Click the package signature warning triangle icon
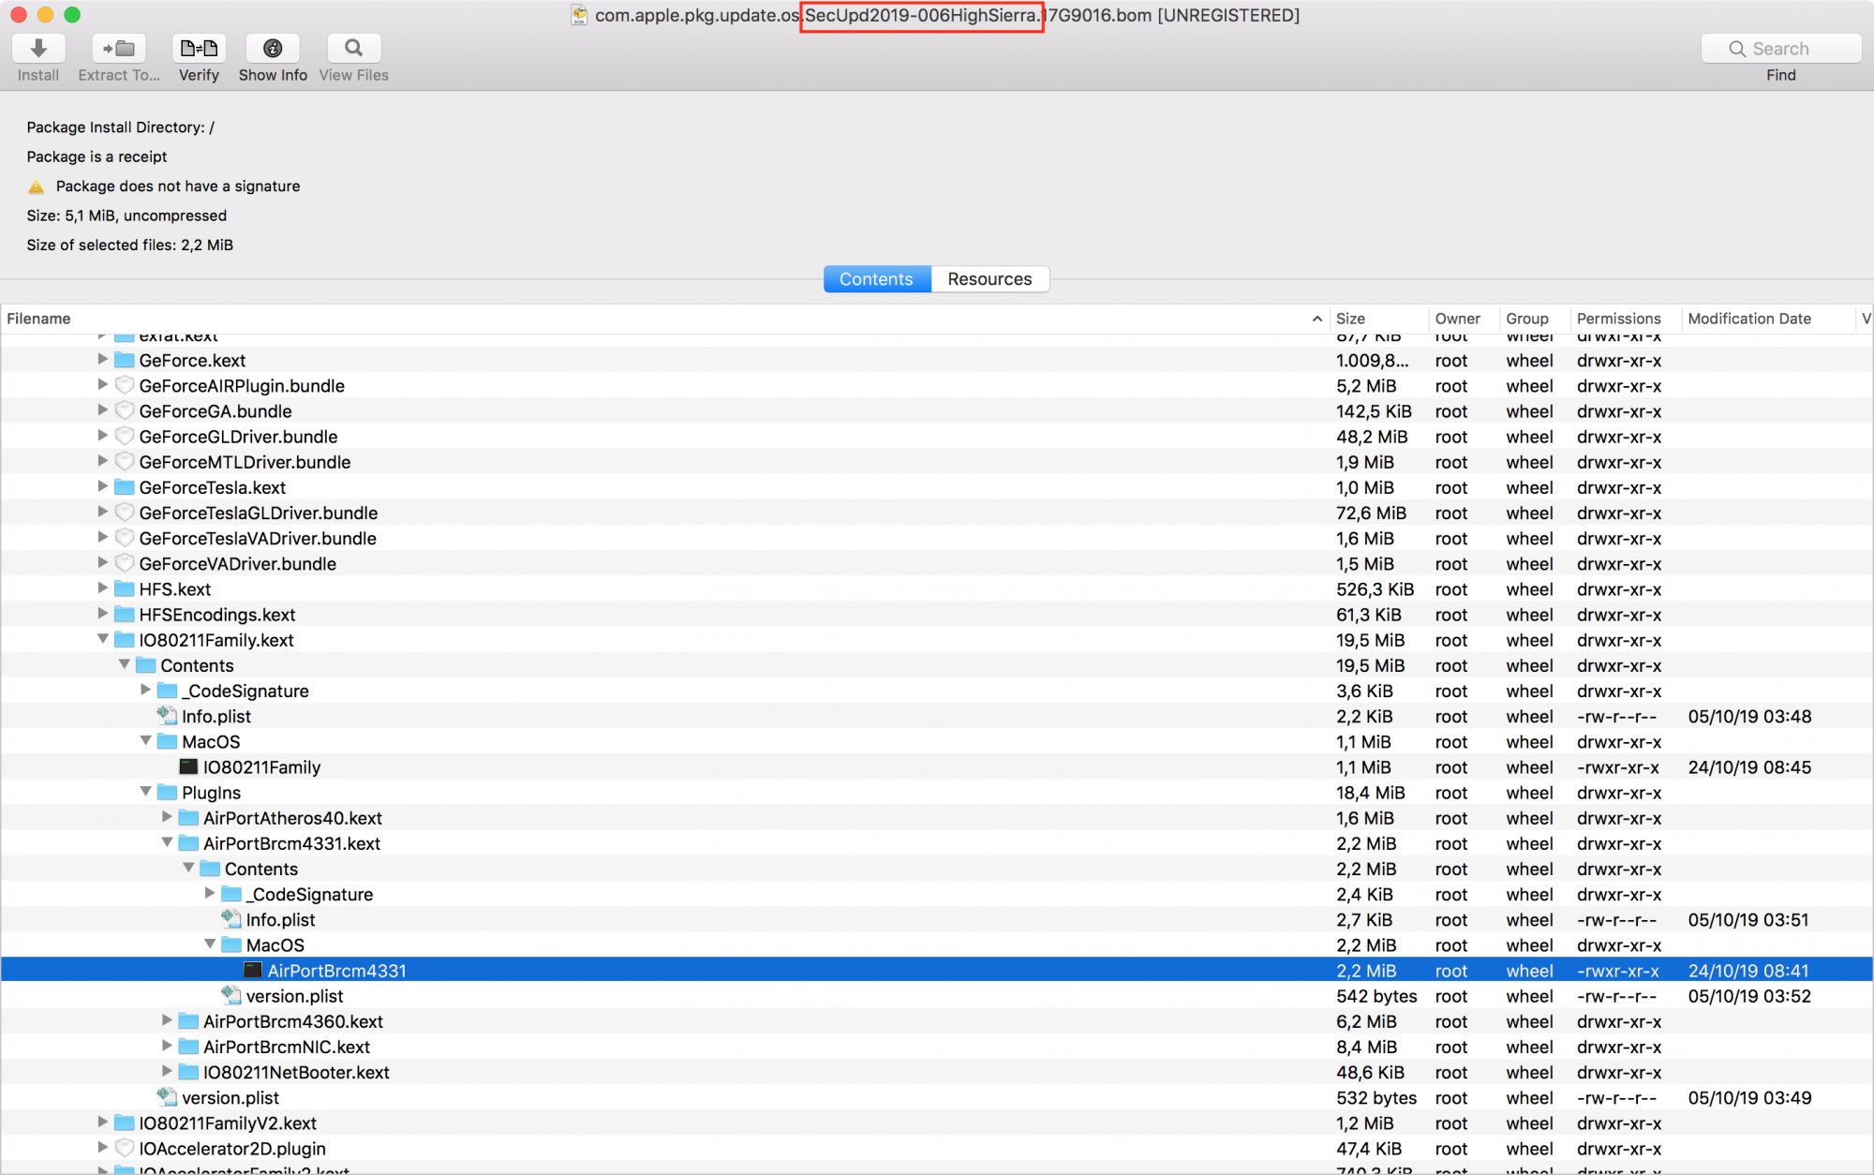 click(37, 186)
